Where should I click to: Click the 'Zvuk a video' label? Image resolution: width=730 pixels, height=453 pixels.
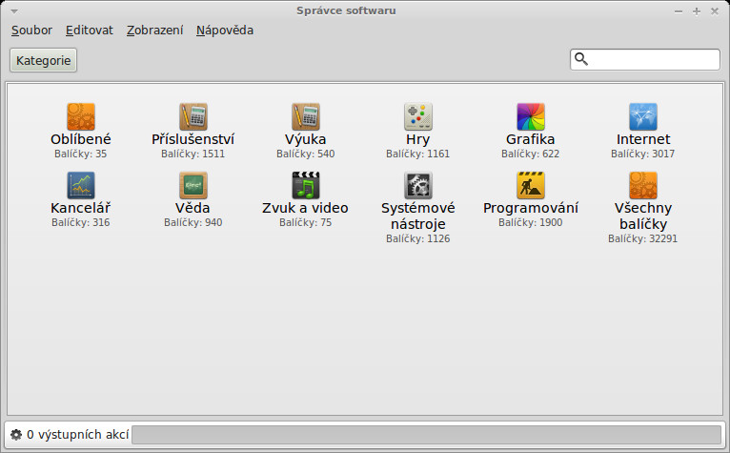click(305, 208)
